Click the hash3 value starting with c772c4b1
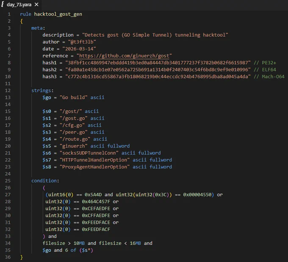 coord(158,77)
